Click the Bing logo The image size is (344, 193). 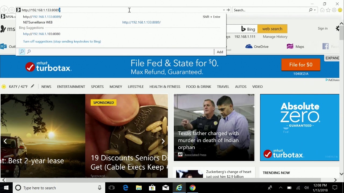pos(248,29)
